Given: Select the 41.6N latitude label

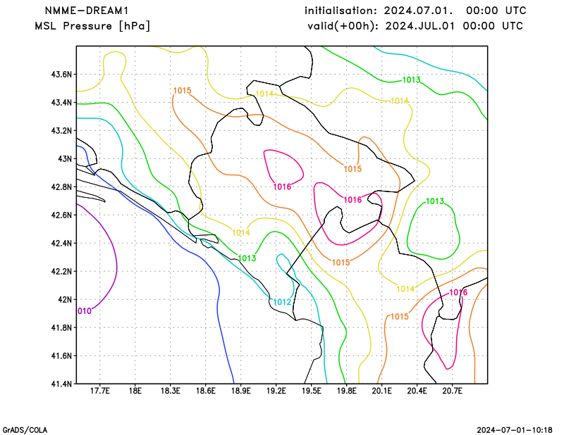Looking at the screenshot, I should coord(61,355).
